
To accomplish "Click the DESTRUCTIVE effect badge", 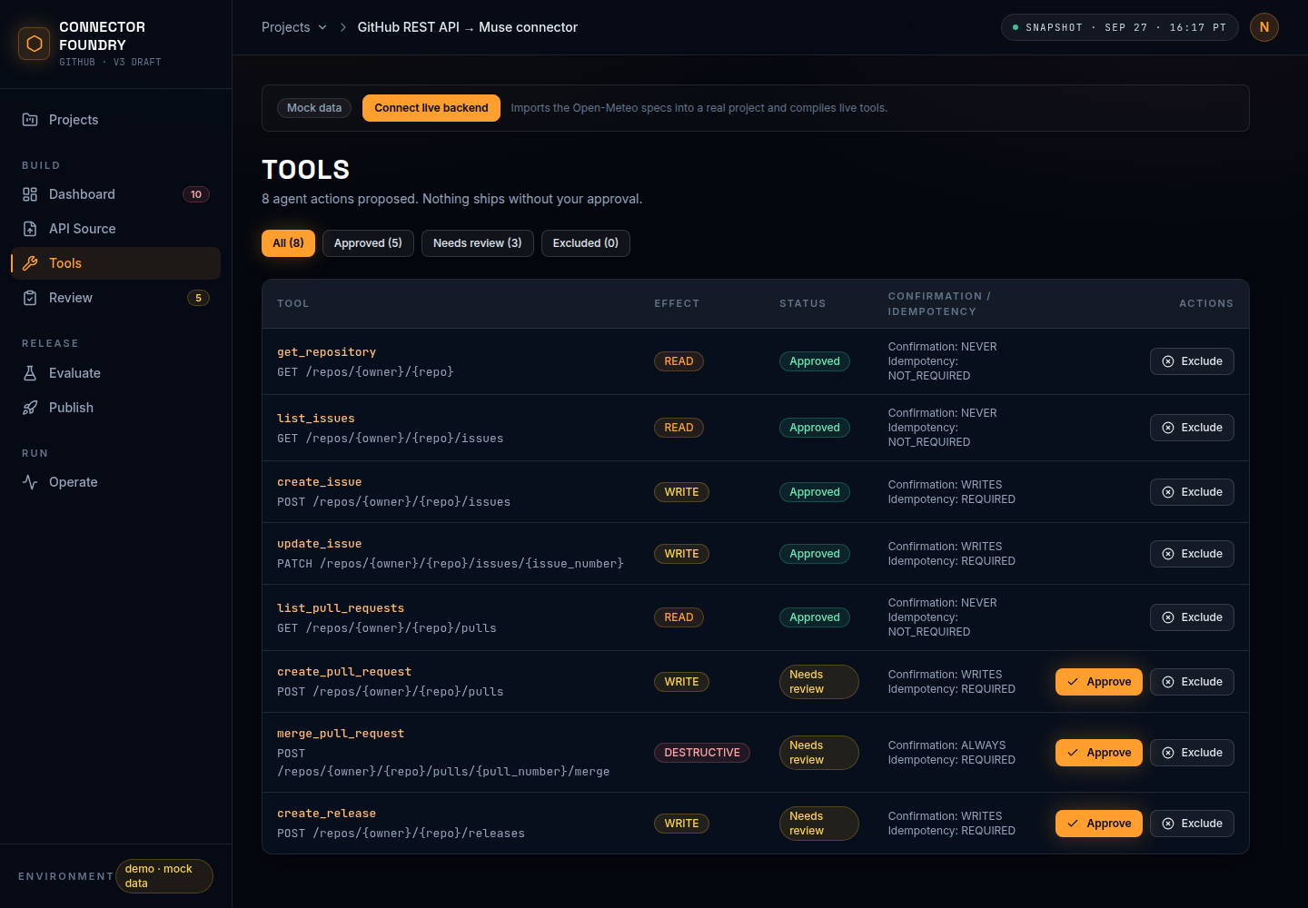I will 702,753.
